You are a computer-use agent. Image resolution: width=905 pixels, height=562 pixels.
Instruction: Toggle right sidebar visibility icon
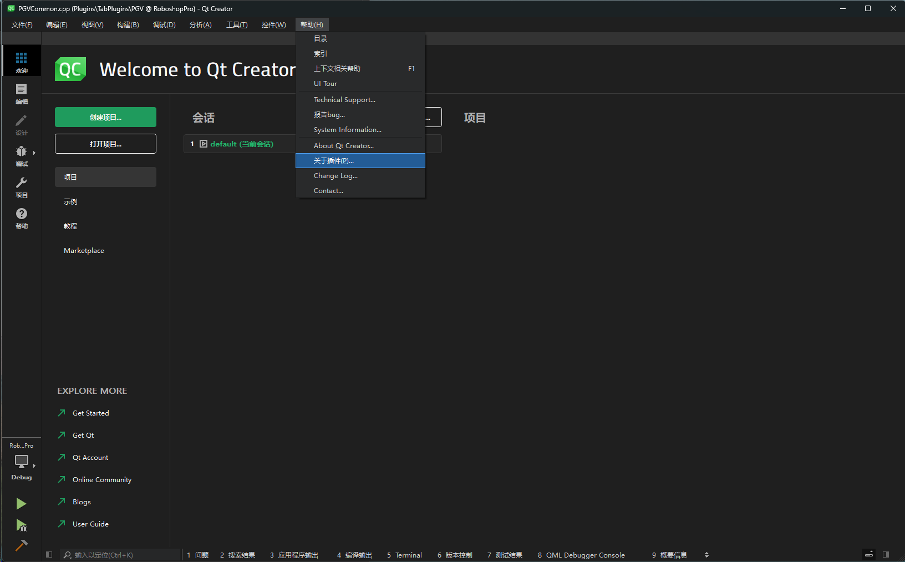pos(886,555)
